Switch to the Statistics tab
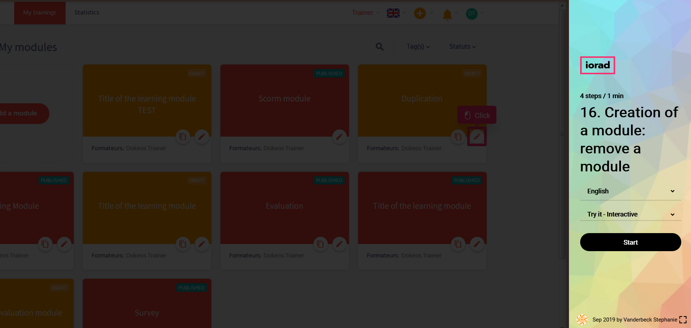 point(87,13)
